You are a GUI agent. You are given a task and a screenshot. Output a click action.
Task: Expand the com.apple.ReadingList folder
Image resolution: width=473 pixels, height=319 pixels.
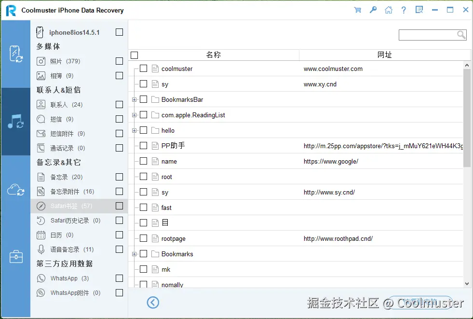pos(135,115)
